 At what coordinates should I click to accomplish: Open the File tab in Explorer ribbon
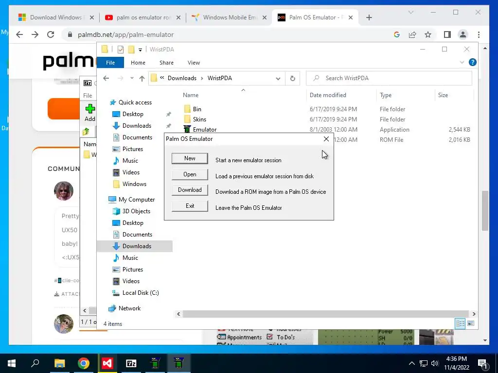coord(110,63)
